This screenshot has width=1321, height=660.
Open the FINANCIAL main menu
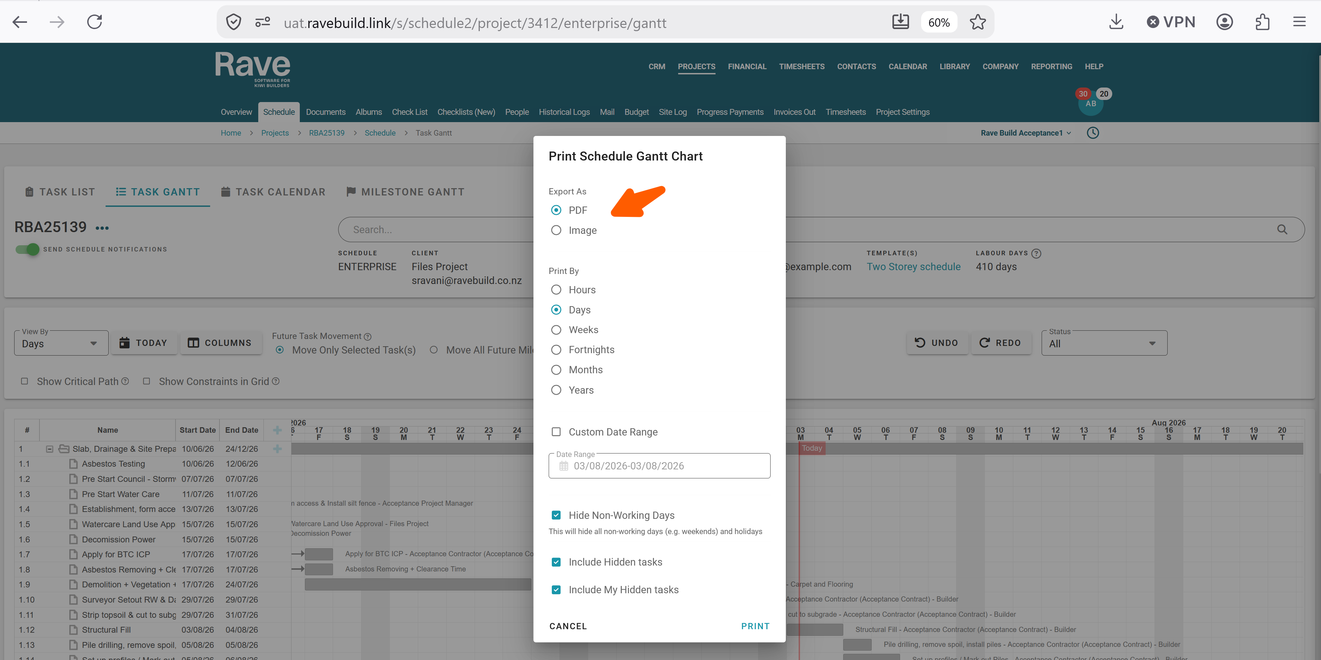(747, 67)
